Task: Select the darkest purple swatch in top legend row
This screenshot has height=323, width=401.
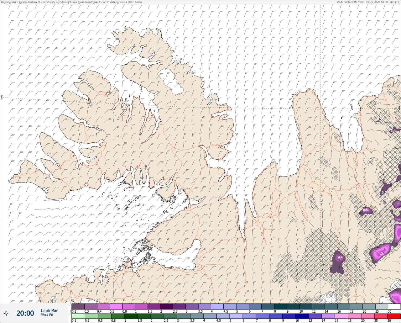Action: coord(166,306)
